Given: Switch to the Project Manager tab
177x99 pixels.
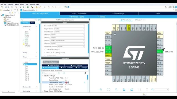Looking at the screenshot, I should tap(118, 13).
